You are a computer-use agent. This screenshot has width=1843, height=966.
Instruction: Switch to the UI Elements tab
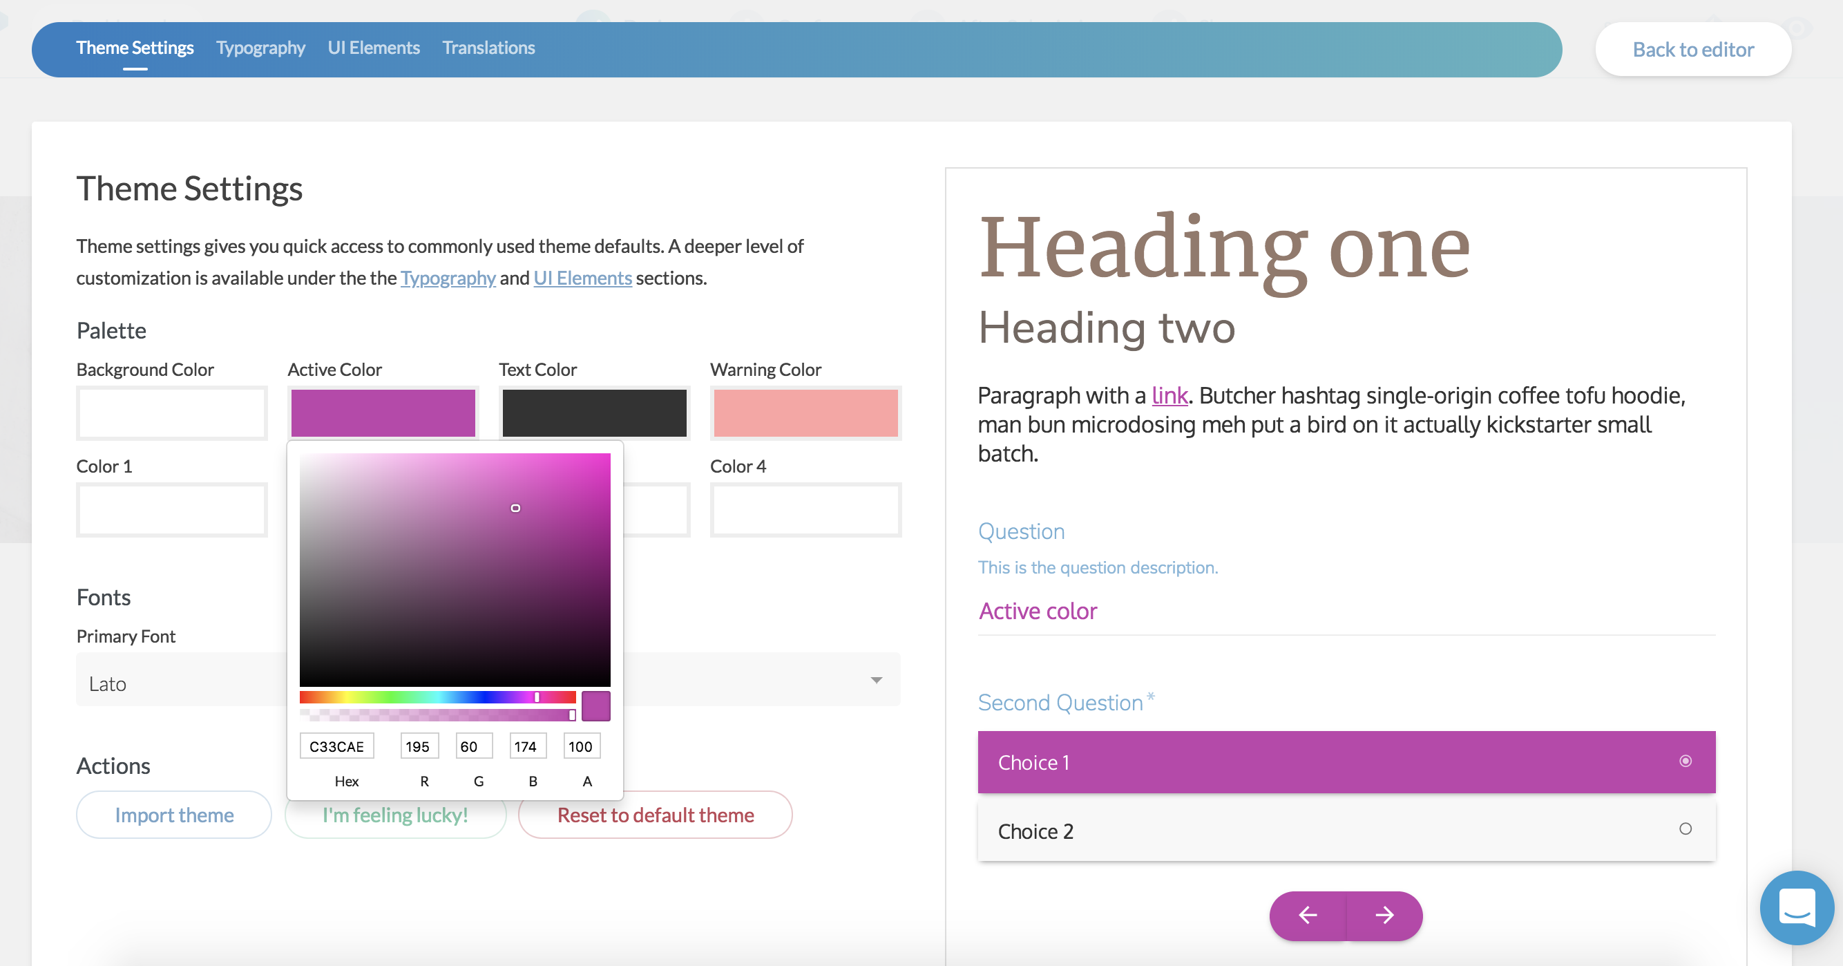pyautogui.click(x=372, y=48)
